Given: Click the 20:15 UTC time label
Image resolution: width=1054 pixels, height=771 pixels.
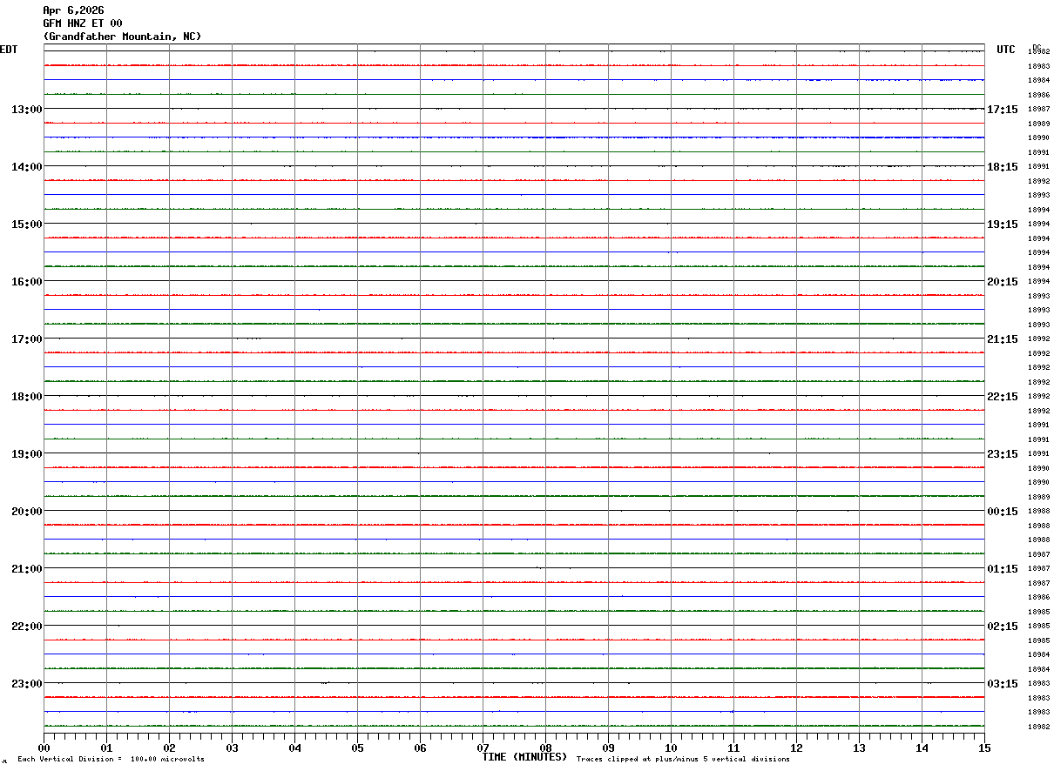Looking at the screenshot, I should (1002, 282).
